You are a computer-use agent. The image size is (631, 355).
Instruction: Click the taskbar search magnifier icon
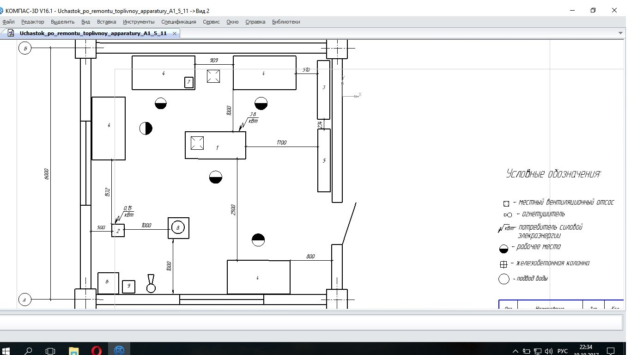(29, 350)
